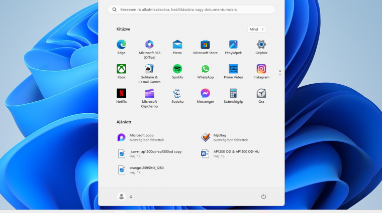Open Microsoft Clipchamp

coord(149,98)
